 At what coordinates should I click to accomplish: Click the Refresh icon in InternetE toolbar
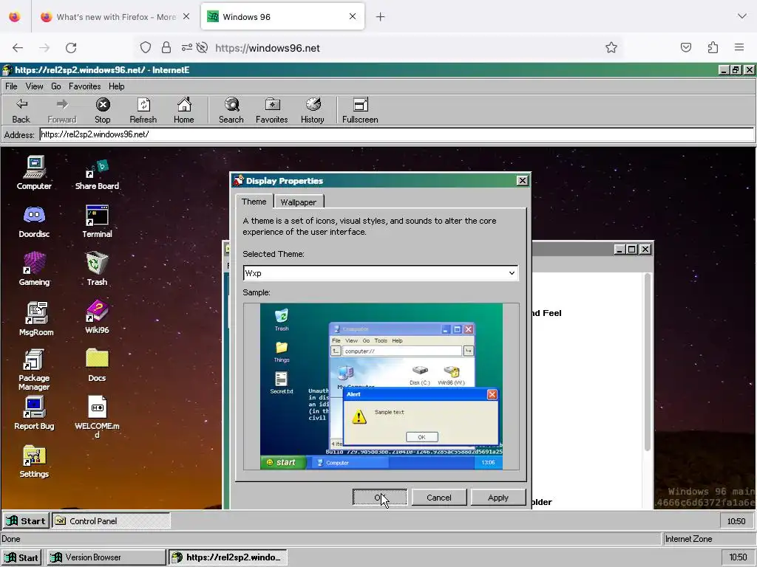coord(143,111)
